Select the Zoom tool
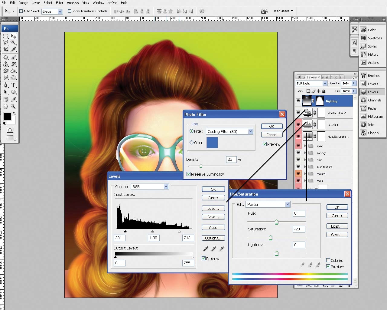 13,106
